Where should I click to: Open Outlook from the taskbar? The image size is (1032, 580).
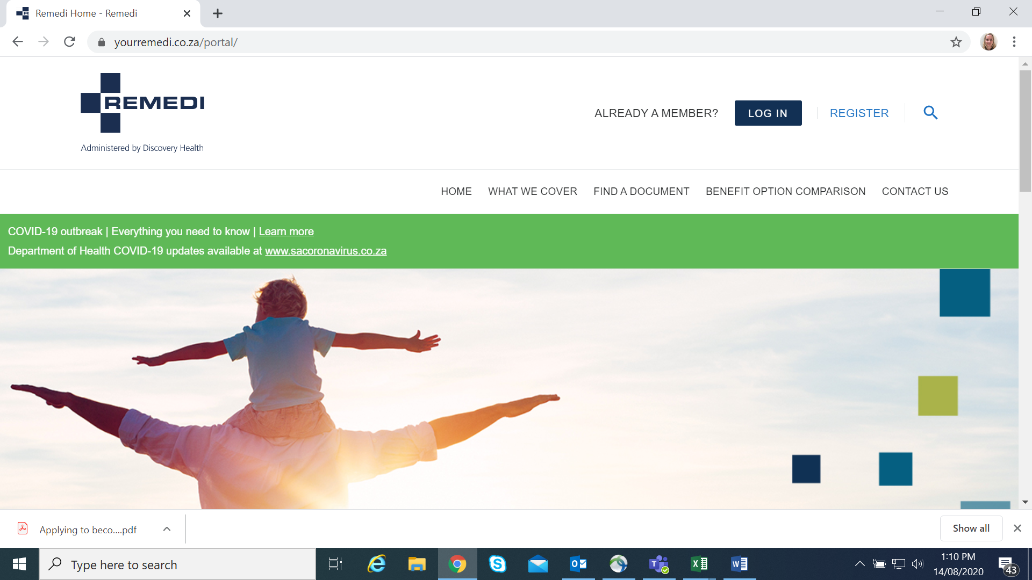[x=578, y=564]
